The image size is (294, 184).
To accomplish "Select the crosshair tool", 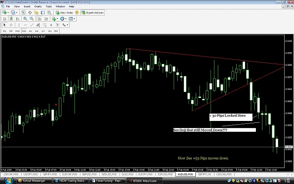I will pyautogui.click(x=11, y=25).
